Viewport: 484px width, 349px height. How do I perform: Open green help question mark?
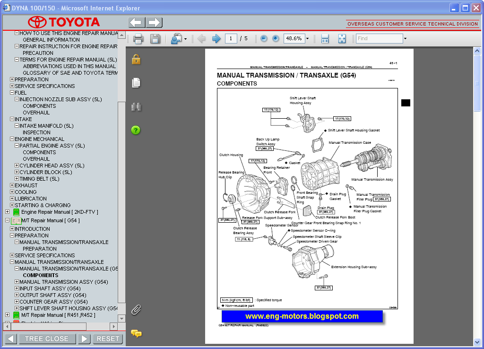click(136, 130)
